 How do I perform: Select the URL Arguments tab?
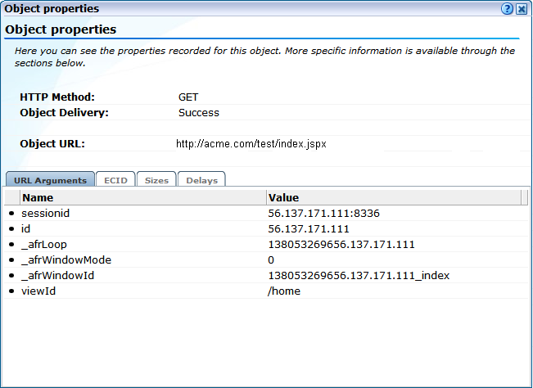click(50, 179)
